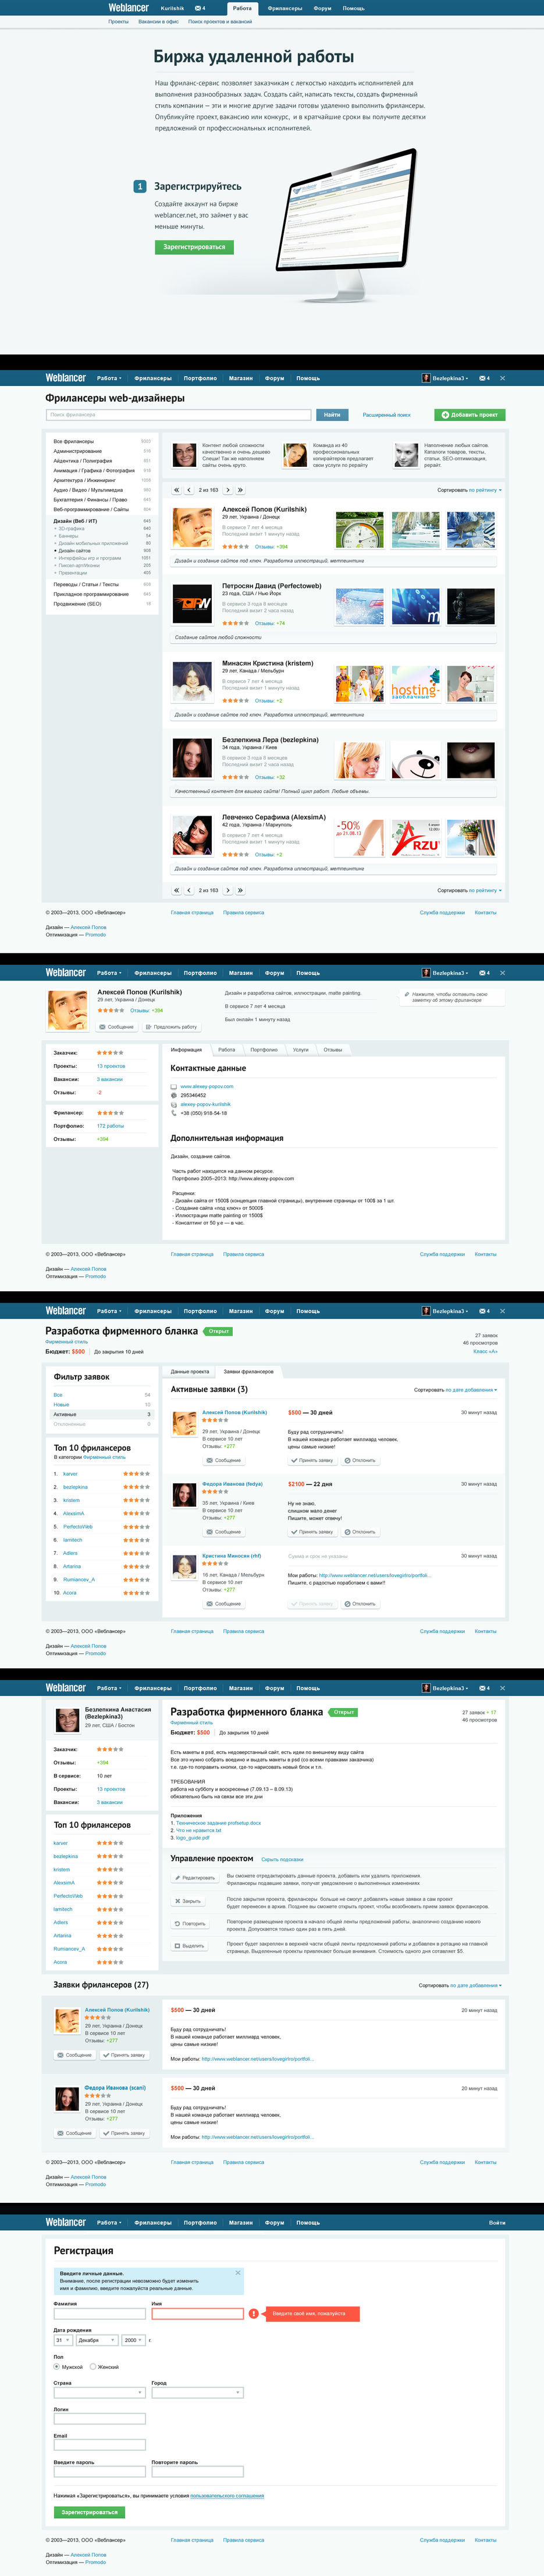This screenshot has height=2576, width=544.
Task: Open 'Поиск проектов и вакансий' in landing page subnav
Action: (x=220, y=21)
